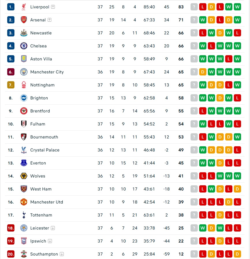Open the Bournemouth team link
The image size is (250, 259).
tap(44, 137)
